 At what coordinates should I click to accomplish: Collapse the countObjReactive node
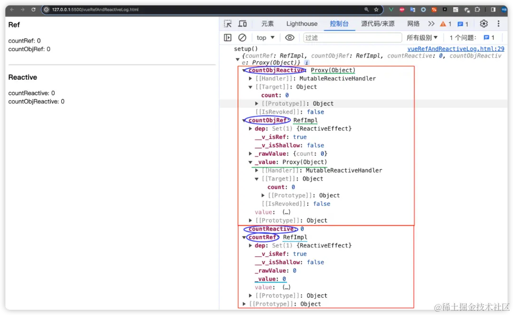pyautogui.click(x=244, y=70)
